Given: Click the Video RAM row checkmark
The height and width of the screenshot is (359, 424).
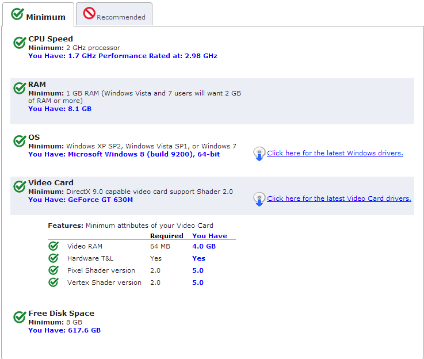Looking at the screenshot, I should coord(54,246).
